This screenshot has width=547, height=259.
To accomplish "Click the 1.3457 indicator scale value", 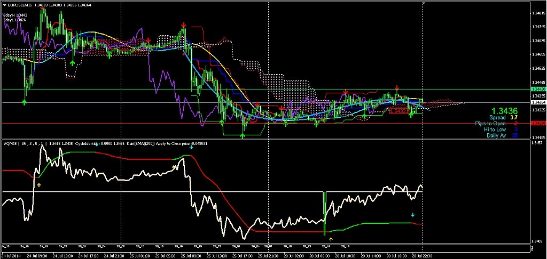I will [x=537, y=143].
